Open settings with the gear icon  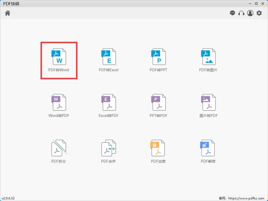point(259,13)
